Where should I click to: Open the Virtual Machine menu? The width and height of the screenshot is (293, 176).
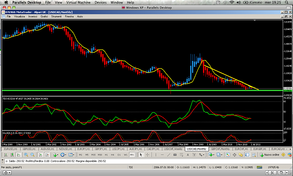[x=78, y=2]
